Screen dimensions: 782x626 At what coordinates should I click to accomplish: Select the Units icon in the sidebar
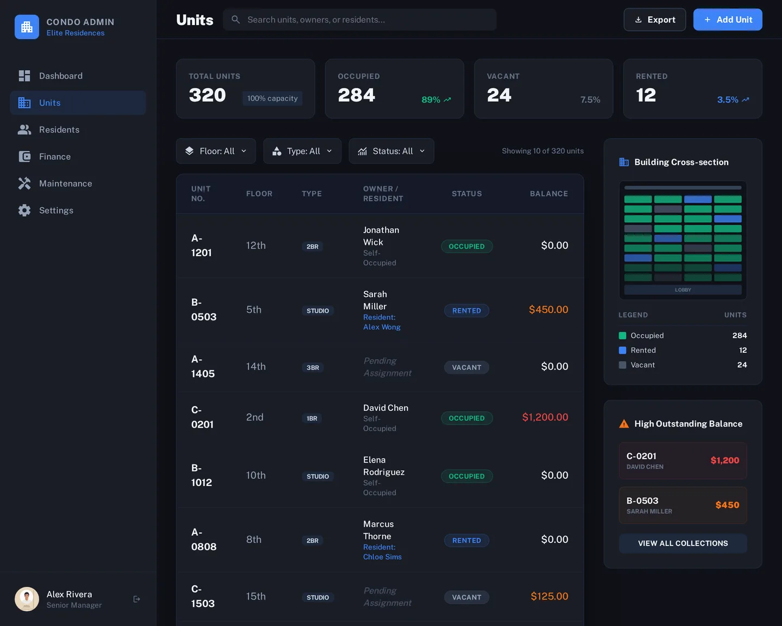[x=24, y=103]
